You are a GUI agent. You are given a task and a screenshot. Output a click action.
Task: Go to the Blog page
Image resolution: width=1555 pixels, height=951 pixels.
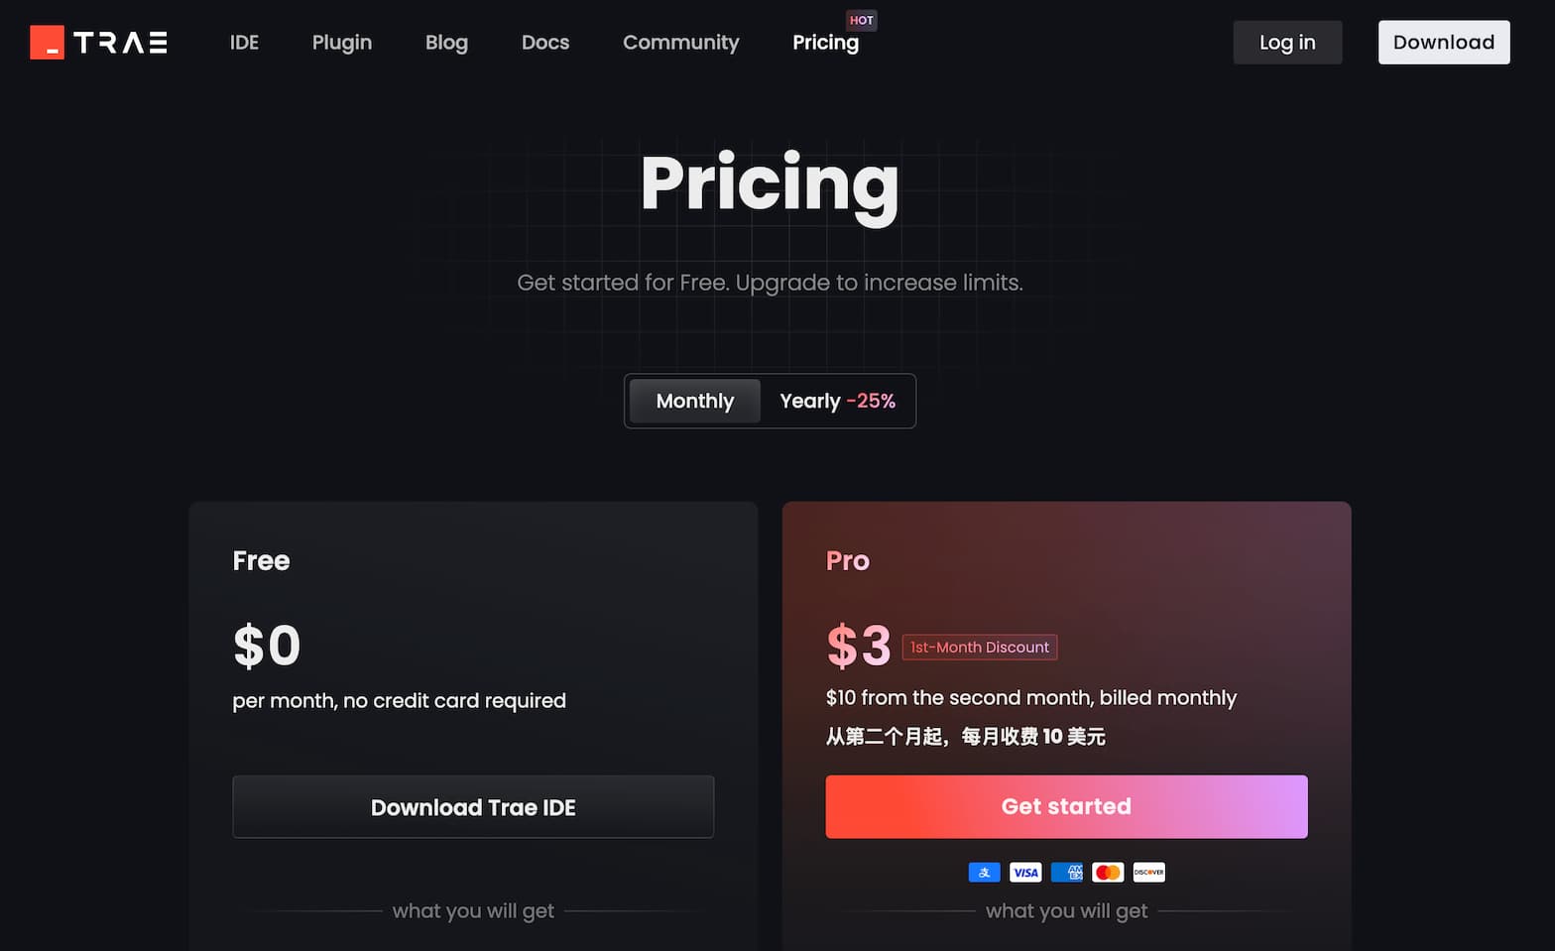coord(446,43)
